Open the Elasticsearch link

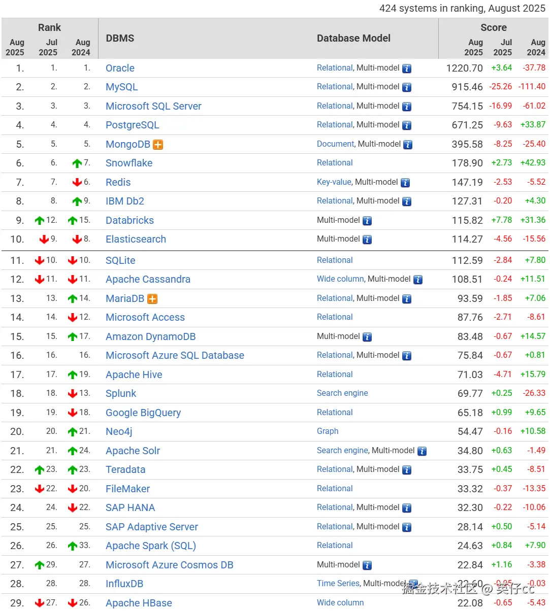click(136, 239)
